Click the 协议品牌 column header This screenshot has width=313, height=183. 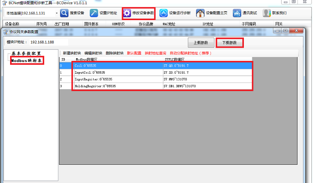tap(146, 24)
